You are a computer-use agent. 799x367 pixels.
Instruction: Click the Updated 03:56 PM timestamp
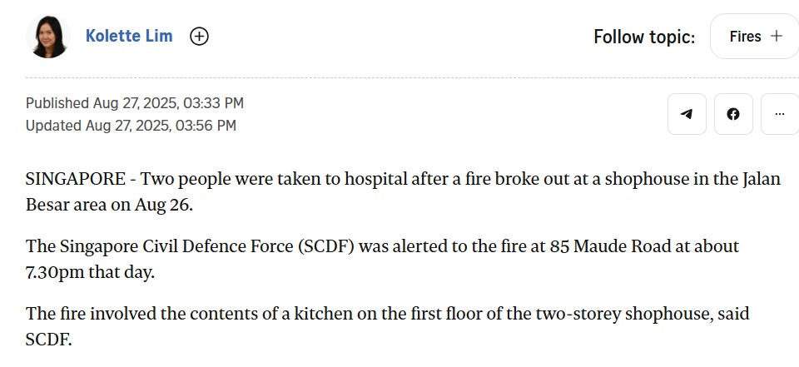pyautogui.click(x=131, y=126)
